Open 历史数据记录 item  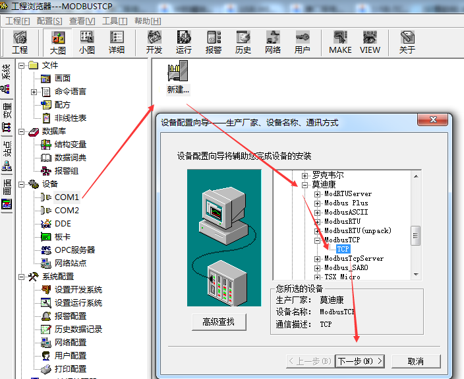click(x=78, y=329)
